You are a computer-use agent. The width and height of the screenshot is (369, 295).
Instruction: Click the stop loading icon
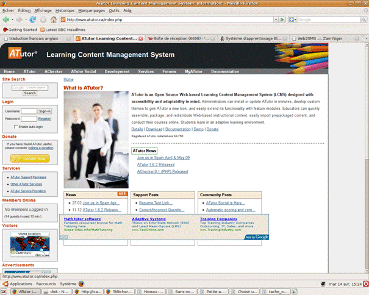pos(43,20)
